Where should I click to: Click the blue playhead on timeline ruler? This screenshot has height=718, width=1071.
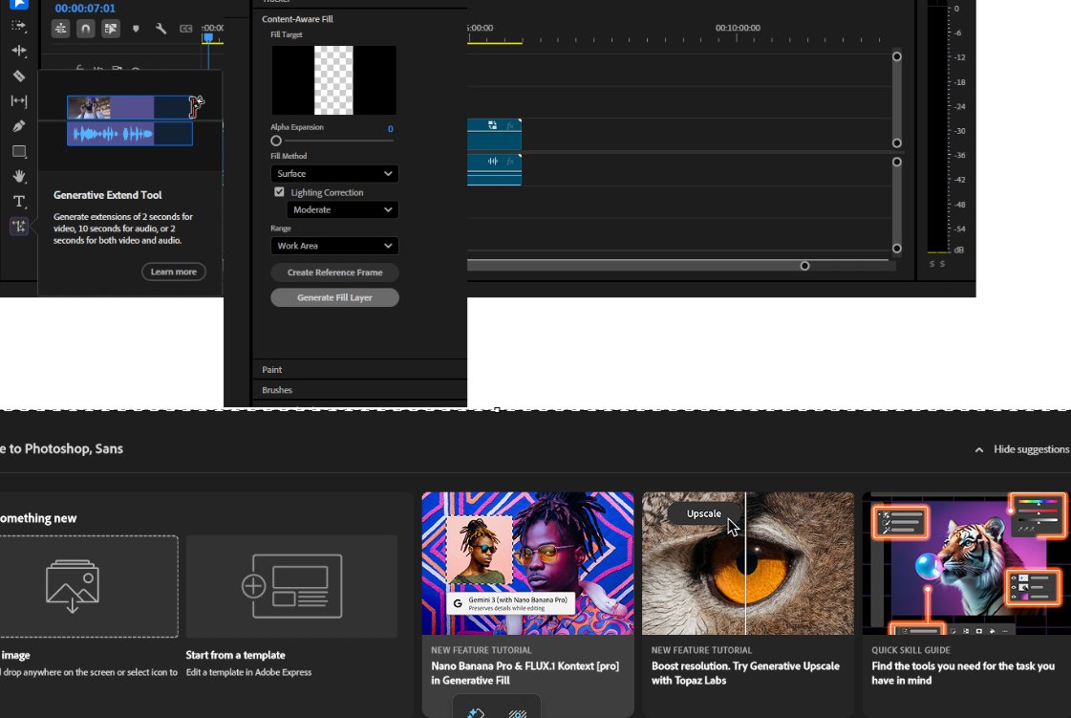[207, 38]
